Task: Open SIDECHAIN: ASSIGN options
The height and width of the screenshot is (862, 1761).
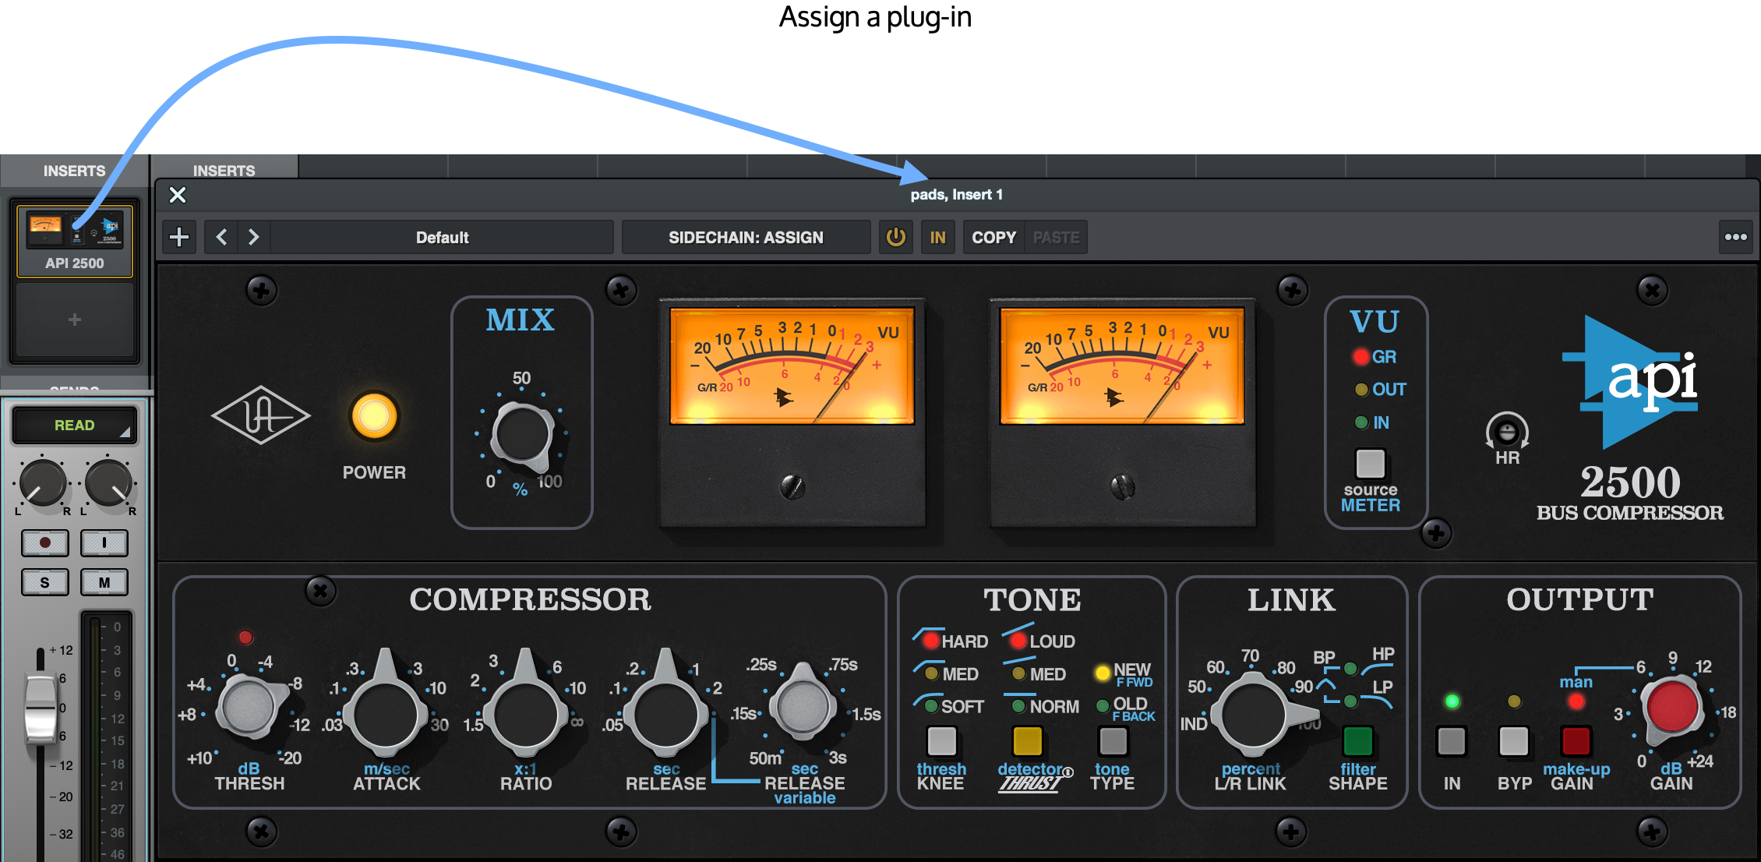Action: (x=745, y=237)
